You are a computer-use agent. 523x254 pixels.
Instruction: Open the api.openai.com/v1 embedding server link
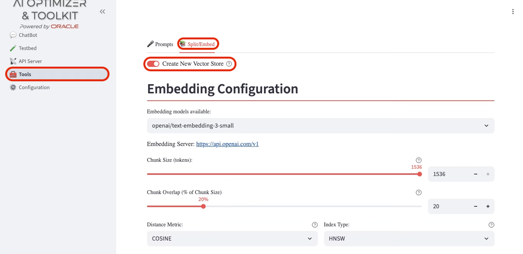[227, 144]
